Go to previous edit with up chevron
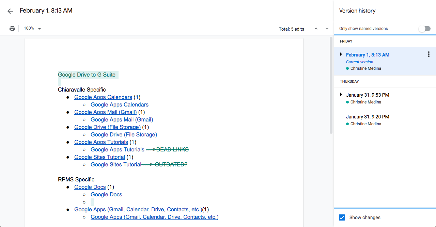This screenshot has height=227, width=436. [316, 29]
